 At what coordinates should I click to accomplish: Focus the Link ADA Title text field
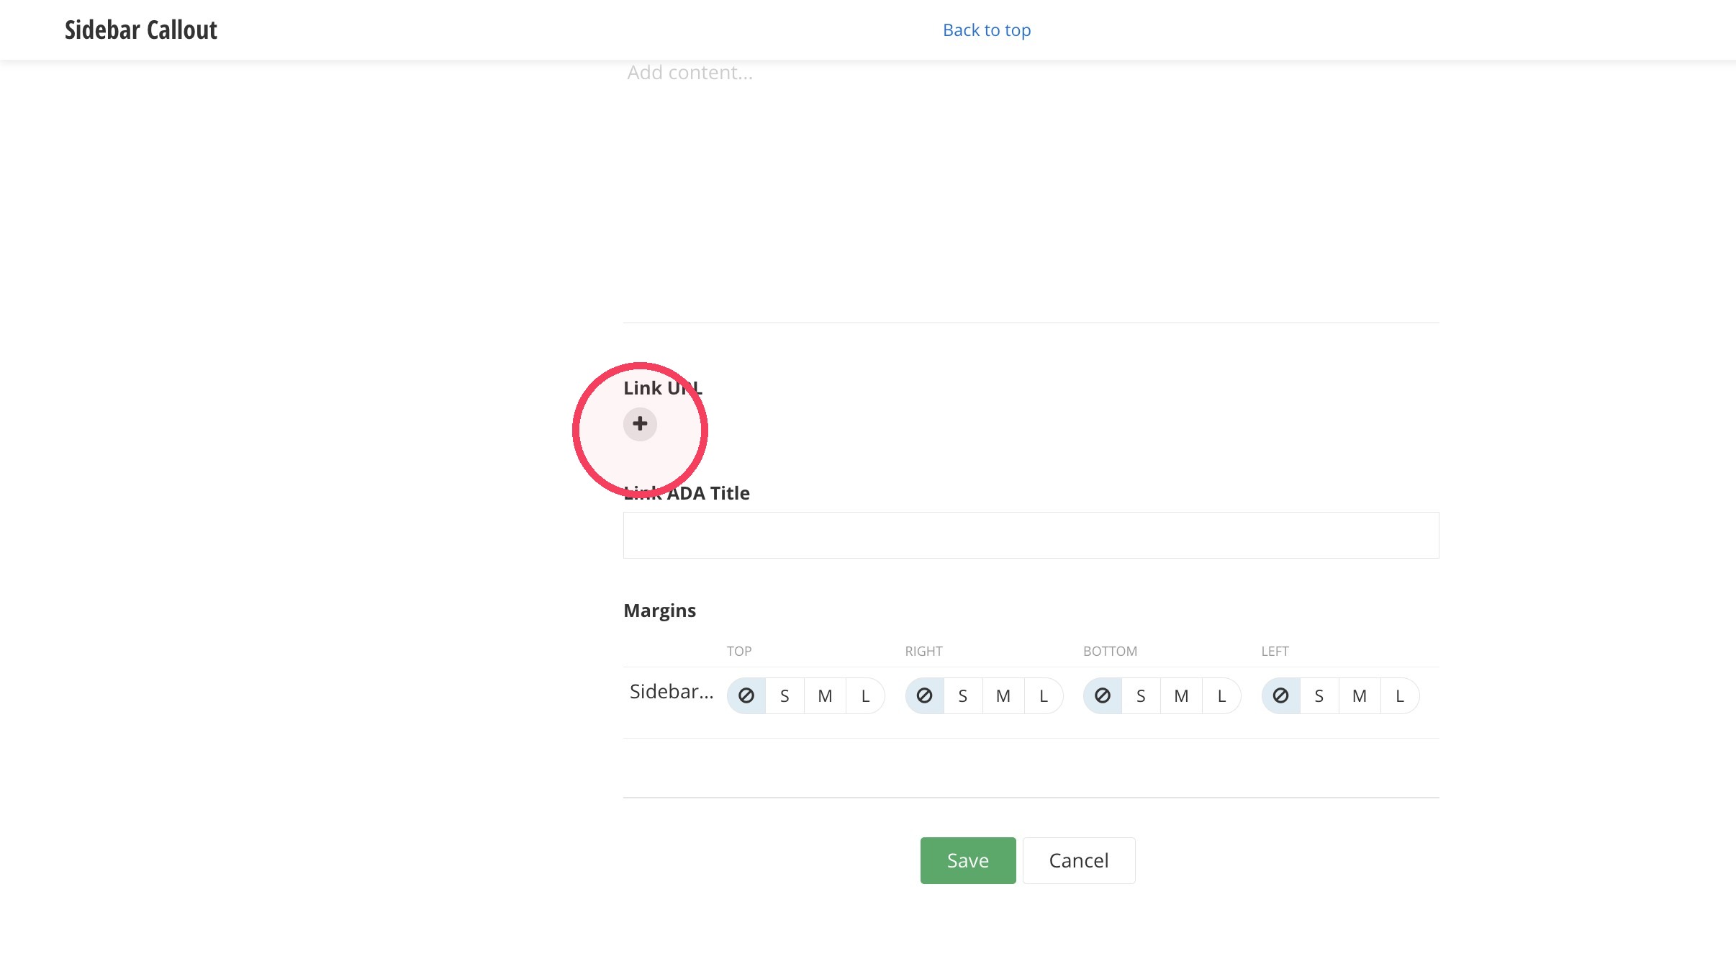point(1031,535)
